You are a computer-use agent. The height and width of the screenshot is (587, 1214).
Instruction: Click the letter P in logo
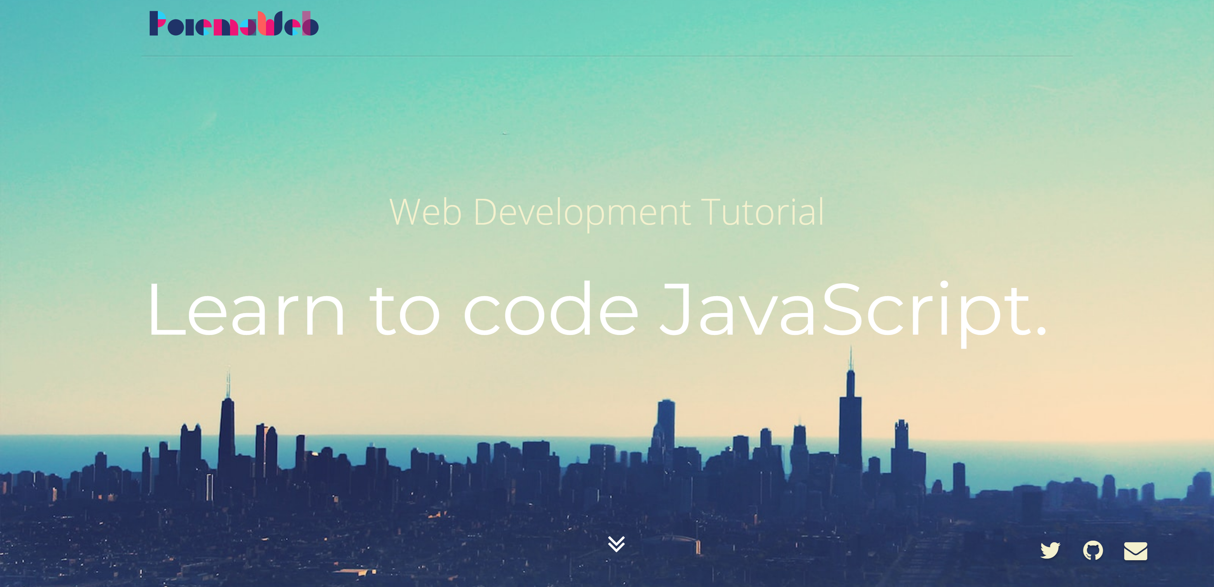point(157,24)
